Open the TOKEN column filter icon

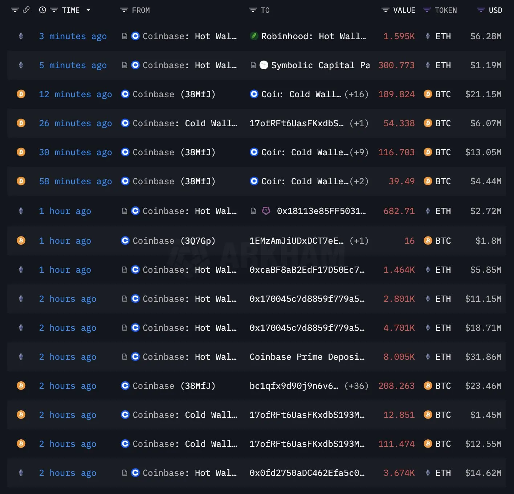427,10
